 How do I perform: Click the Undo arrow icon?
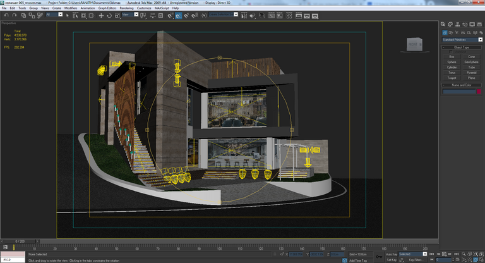[6, 15]
